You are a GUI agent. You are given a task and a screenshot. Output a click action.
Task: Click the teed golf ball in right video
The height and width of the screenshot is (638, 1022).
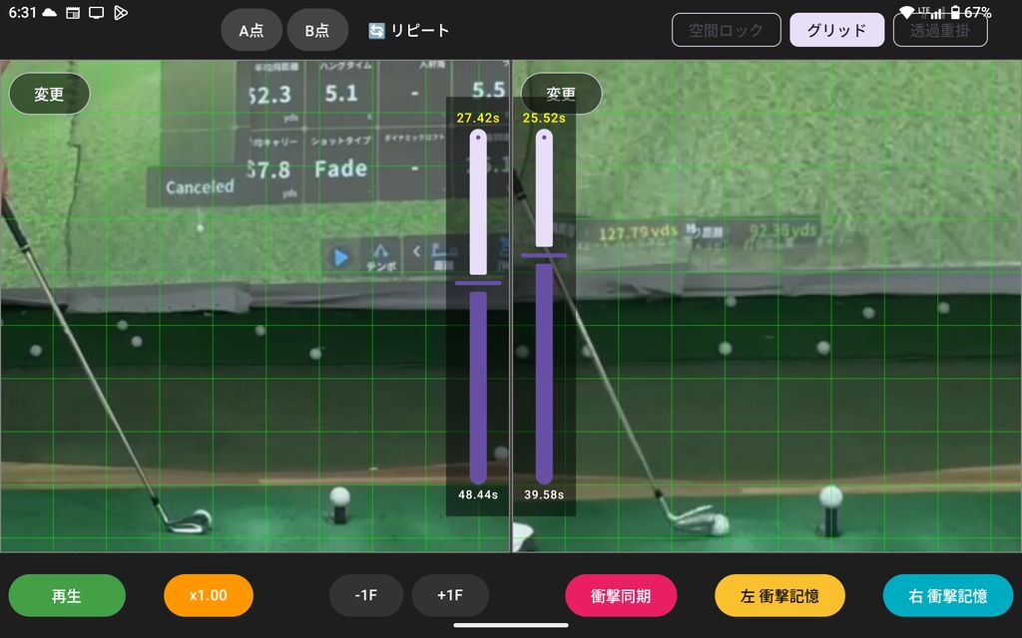coord(830,496)
